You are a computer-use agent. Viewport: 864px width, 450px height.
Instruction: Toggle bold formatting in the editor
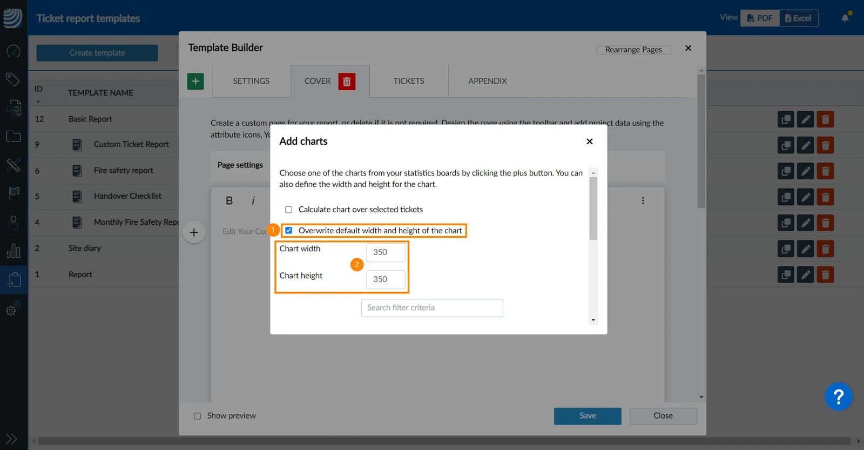coord(229,200)
